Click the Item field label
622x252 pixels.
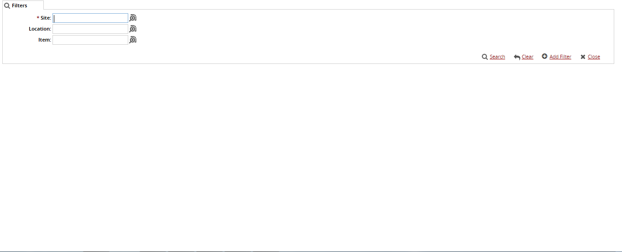[x=44, y=40]
